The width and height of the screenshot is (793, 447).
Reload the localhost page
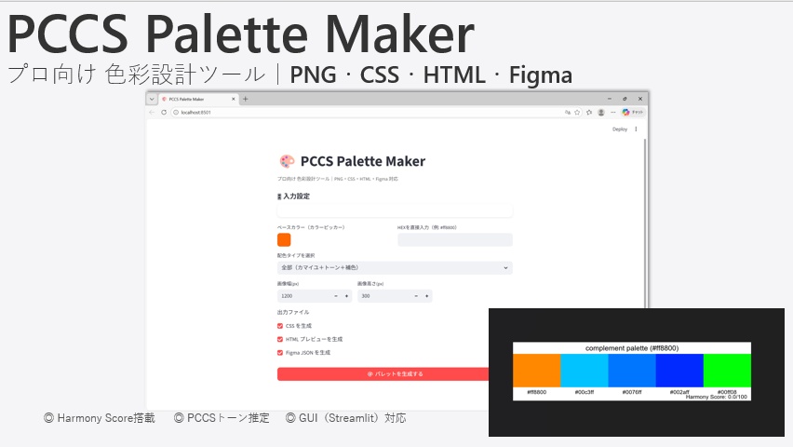[x=164, y=113]
